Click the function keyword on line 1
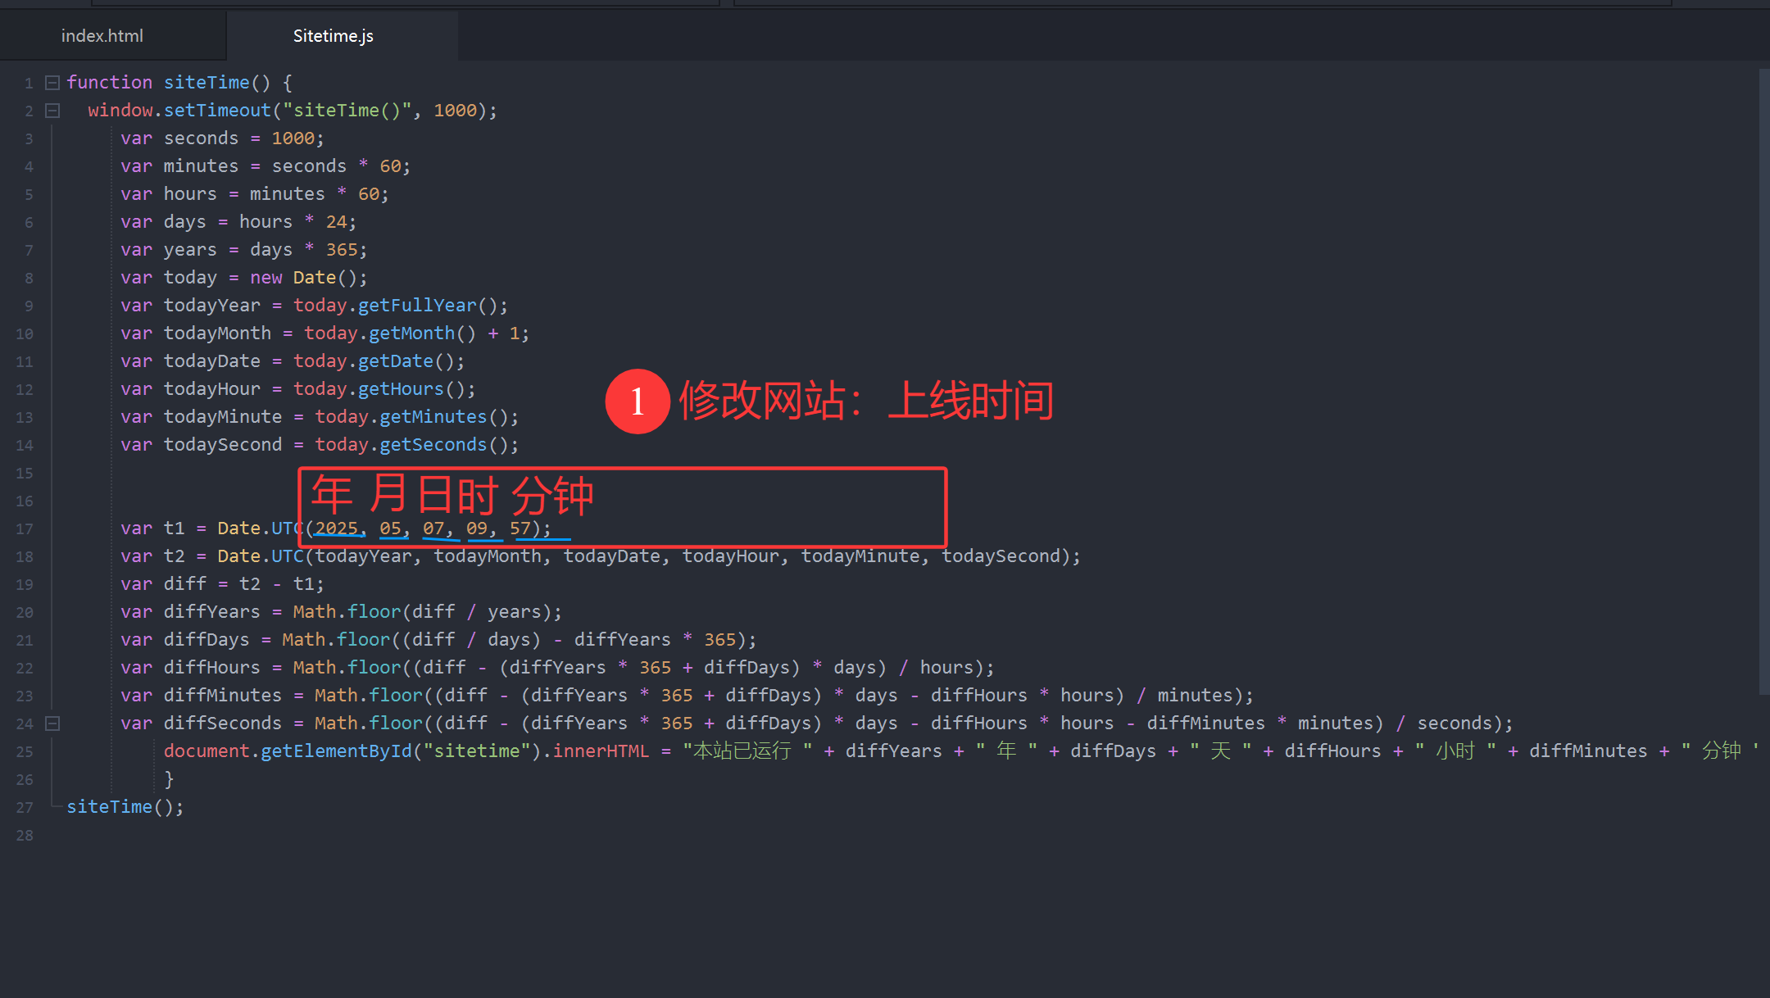Screen dimensions: 1770x998 coord(109,83)
